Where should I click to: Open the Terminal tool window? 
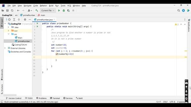tap(55, 98)
